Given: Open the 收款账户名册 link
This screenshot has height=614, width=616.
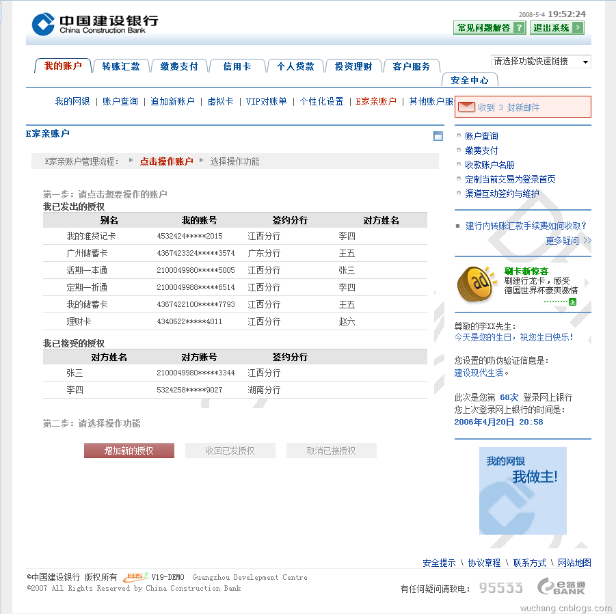Looking at the screenshot, I should [490, 165].
